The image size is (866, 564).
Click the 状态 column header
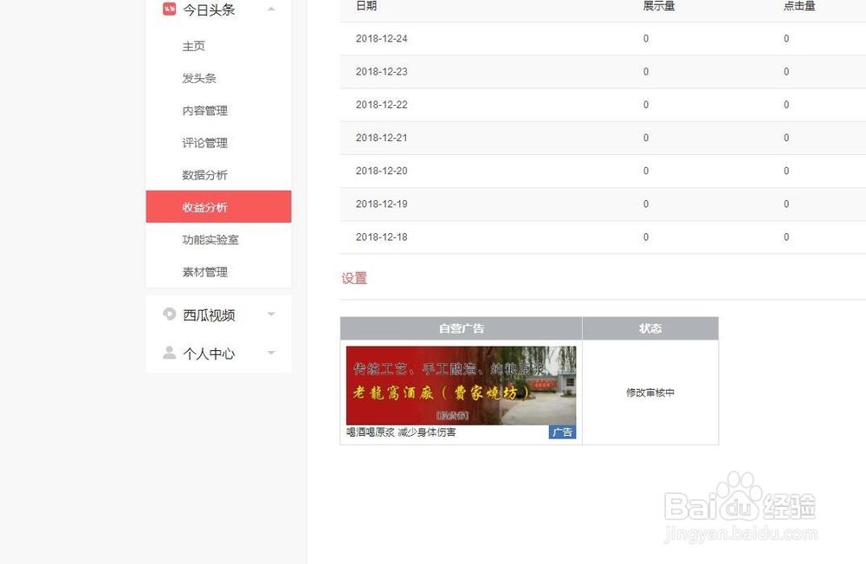[650, 328]
